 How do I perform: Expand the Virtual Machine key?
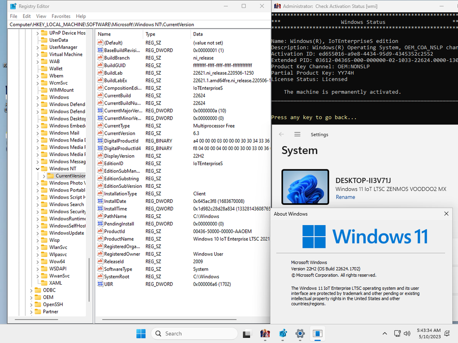(37, 54)
